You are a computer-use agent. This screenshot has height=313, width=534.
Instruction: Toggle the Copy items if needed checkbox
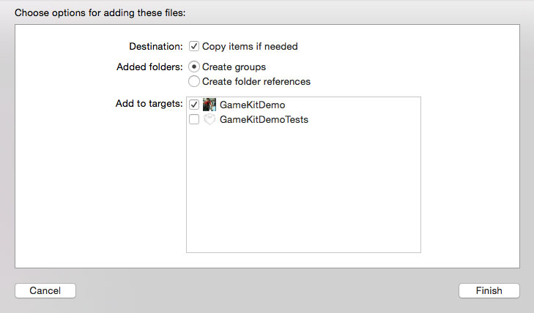pos(194,46)
